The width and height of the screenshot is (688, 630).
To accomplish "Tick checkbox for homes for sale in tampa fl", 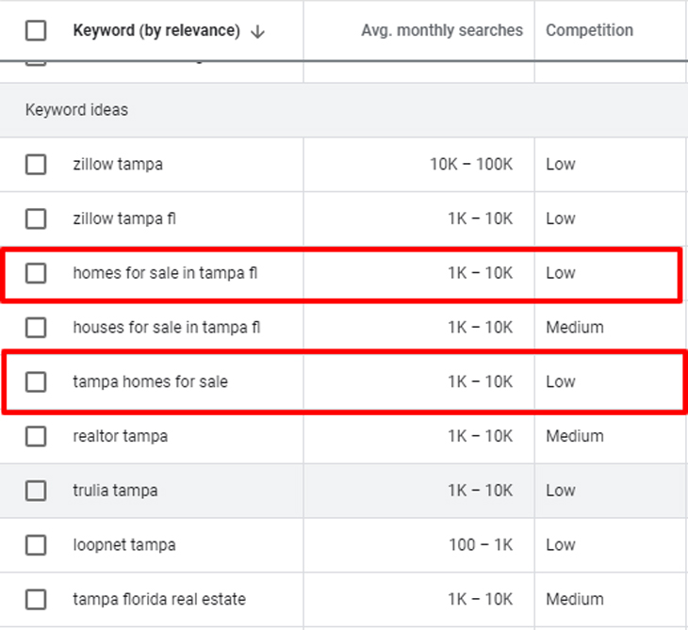I will pyautogui.click(x=36, y=273).
